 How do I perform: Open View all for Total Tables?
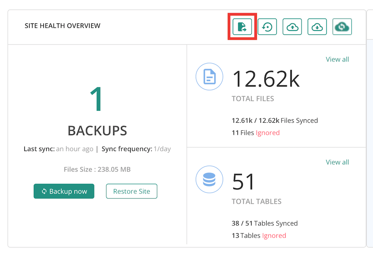click(x=337, y=162)
